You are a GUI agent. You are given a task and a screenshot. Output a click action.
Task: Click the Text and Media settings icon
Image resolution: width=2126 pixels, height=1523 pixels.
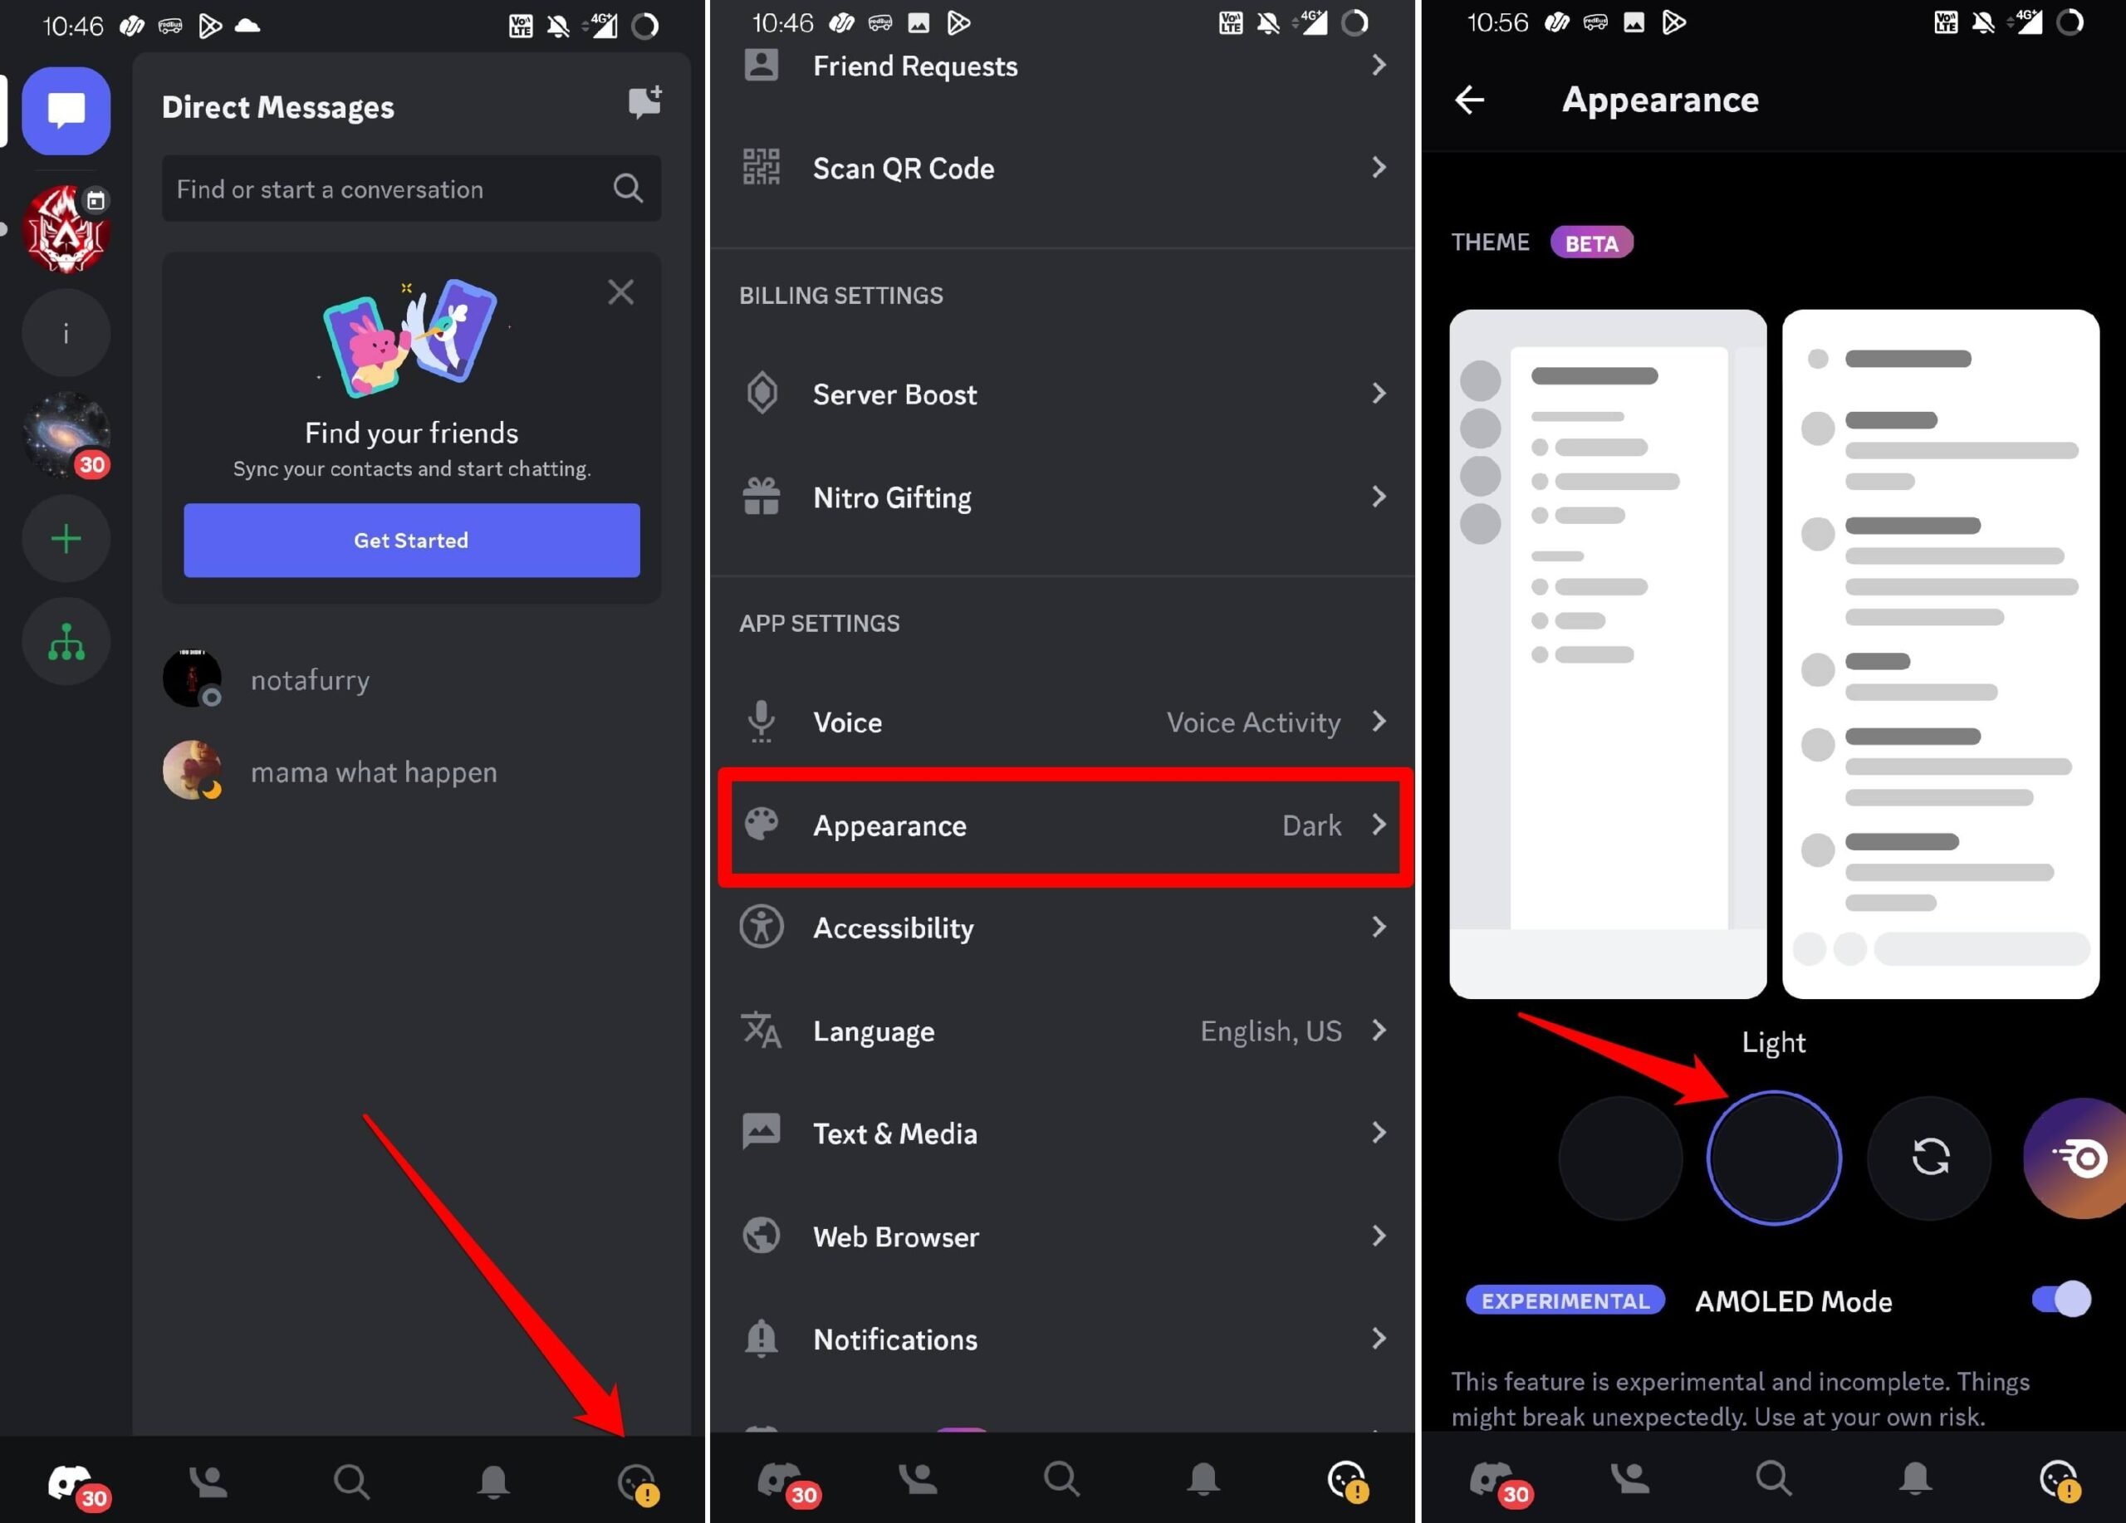762,1133
